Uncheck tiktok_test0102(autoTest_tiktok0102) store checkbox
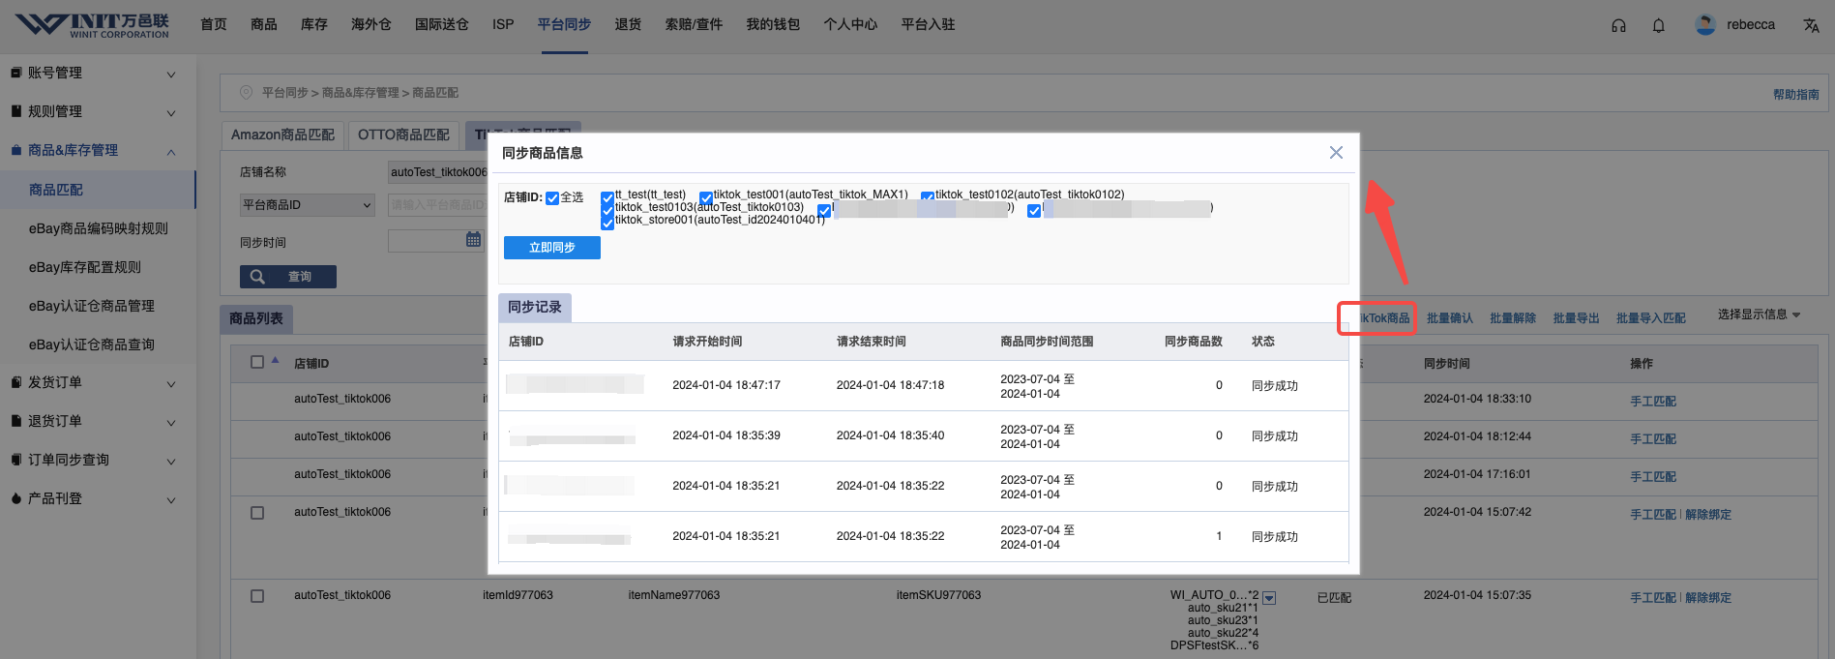Screen dimensions: 1835x659 coord(928,198)
